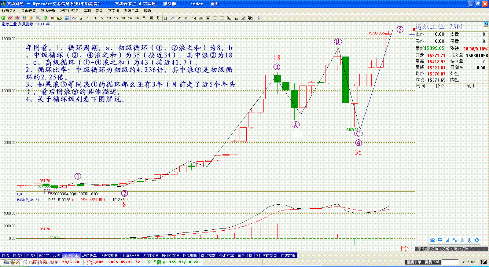This screenshot has height=267, width=489.
Task: Toggle the 自 custom period button
Action: click(165, 18)
